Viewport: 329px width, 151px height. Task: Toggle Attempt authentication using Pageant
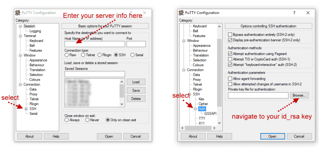pyautogui.click(x=230, y=54)
